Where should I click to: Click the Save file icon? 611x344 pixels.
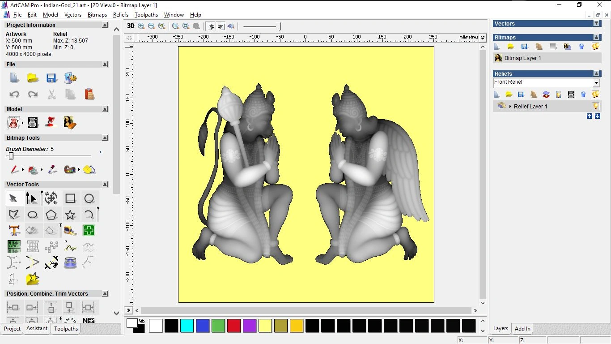pyautogui.click(x=51, y=78)
